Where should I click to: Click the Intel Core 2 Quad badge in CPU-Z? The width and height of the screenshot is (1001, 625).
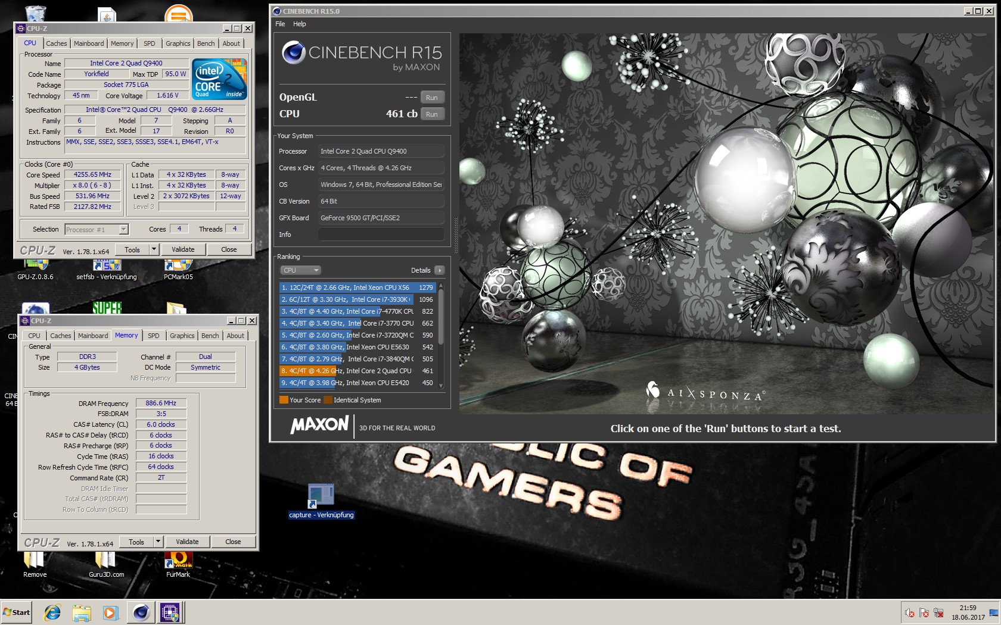click(219, 79)
